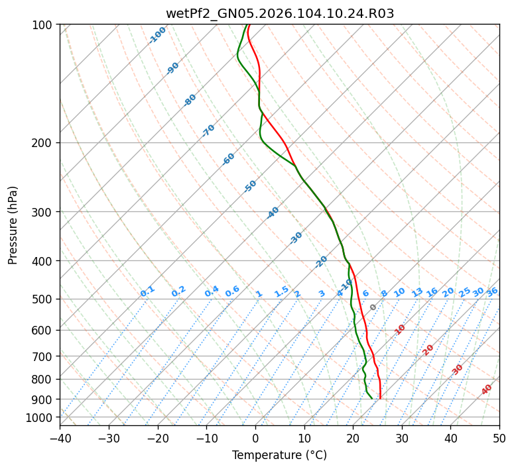
Task: Select the 500 pressure tick label
Action: 44,299
